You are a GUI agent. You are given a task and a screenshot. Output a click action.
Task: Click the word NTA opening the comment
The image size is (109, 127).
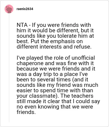22,25
